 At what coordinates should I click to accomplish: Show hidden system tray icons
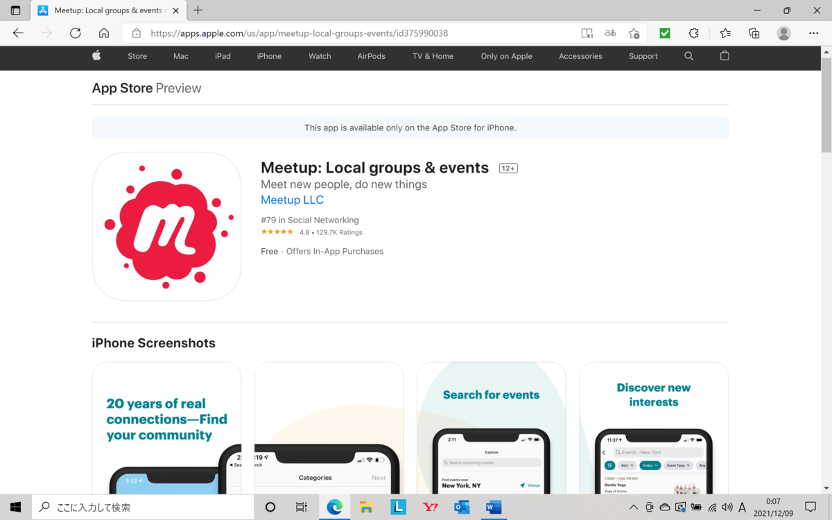click(633, 508)
